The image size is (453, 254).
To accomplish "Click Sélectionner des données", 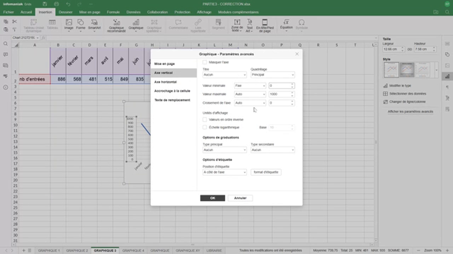I will click(405, 94).
